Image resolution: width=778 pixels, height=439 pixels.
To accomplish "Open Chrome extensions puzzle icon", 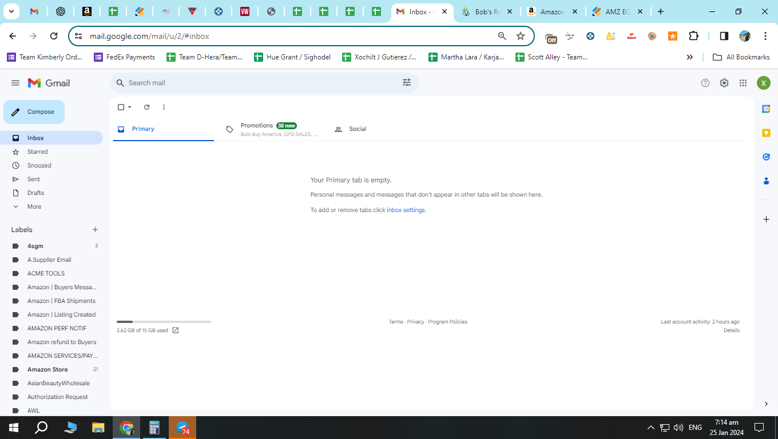I will tap(693, 36).
